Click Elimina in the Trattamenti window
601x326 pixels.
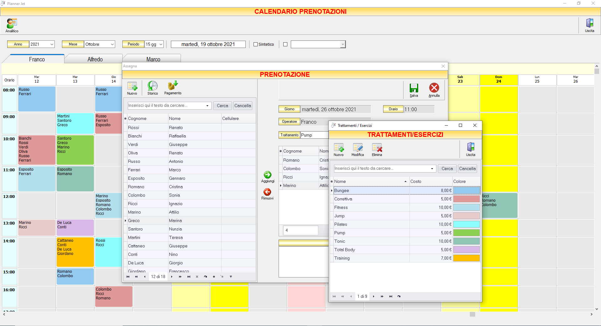[x=377, y=150]
